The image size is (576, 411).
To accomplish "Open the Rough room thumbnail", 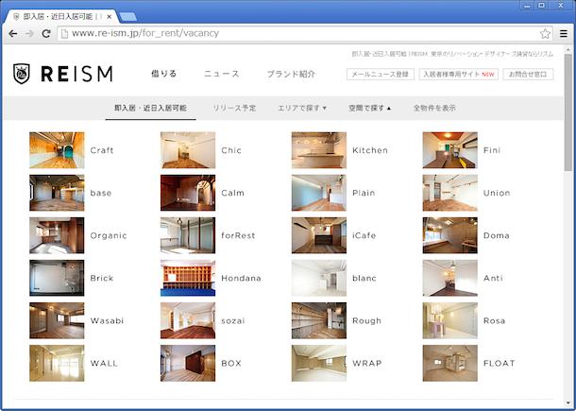I will click(x=319, y=320).
